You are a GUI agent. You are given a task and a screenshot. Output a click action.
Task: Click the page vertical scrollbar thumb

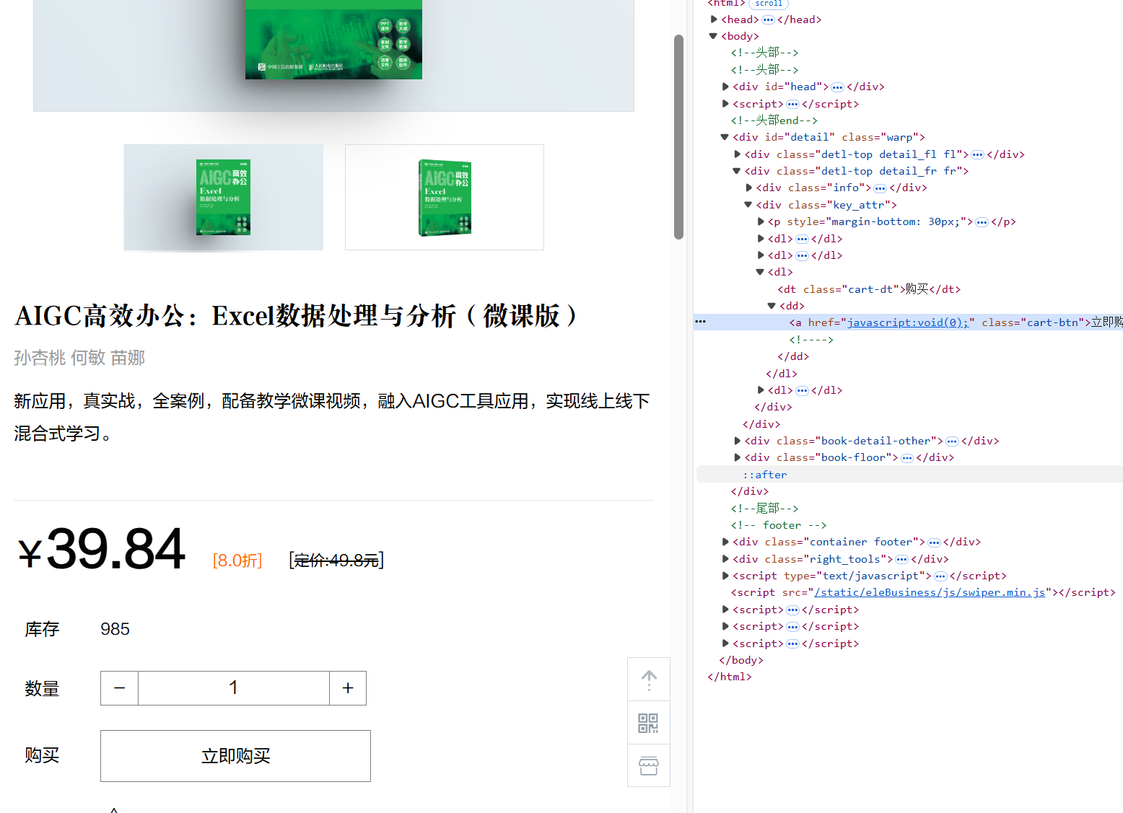click(678, 136)
